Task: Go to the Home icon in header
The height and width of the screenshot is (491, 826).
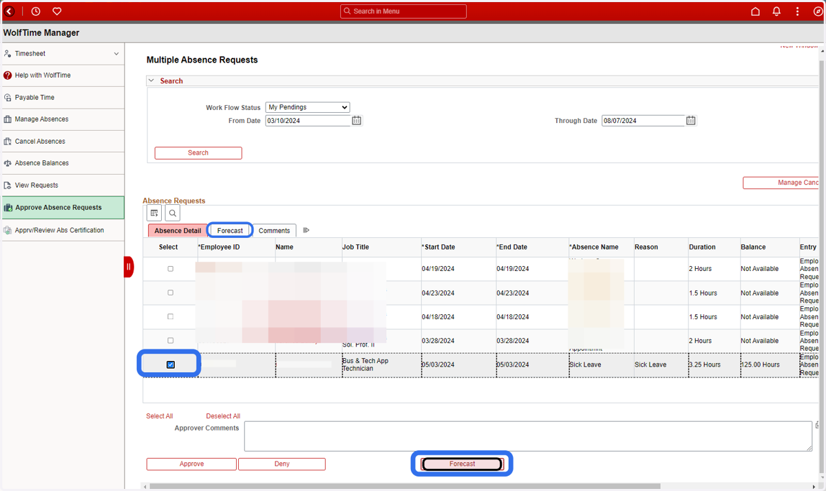Action: 755,11
